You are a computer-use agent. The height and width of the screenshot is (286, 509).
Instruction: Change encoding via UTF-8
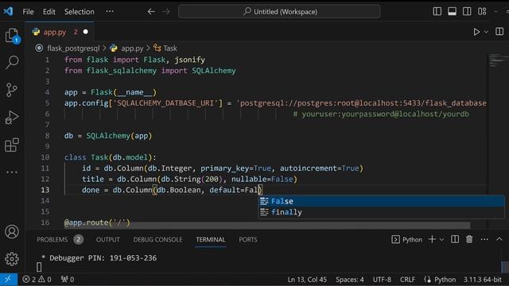point(382,280)
